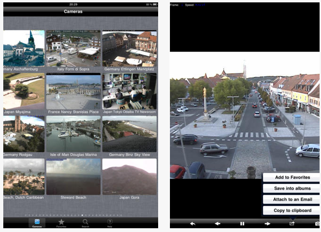Open the Japan Tokyo Odaiba TV Newsroom camera
321x232 pixels.
click(x=129, y=91)
